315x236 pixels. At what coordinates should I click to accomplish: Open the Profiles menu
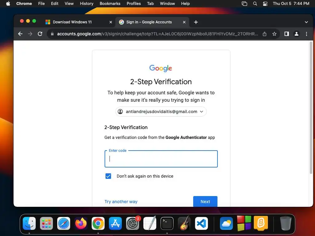pos(134,3)
